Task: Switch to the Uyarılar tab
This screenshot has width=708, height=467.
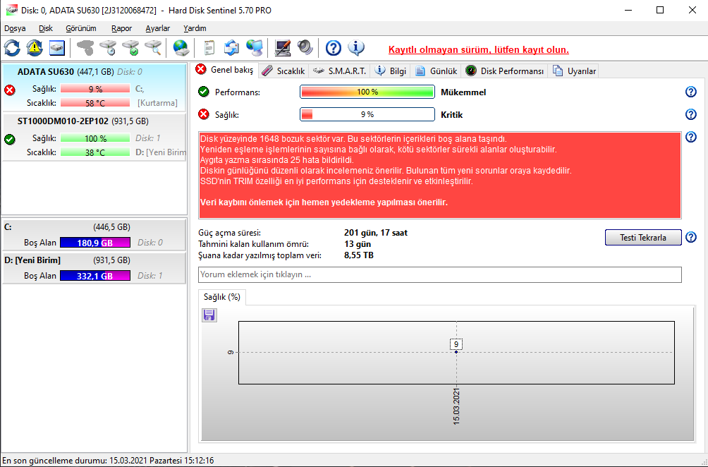Action: pos(574,71)
